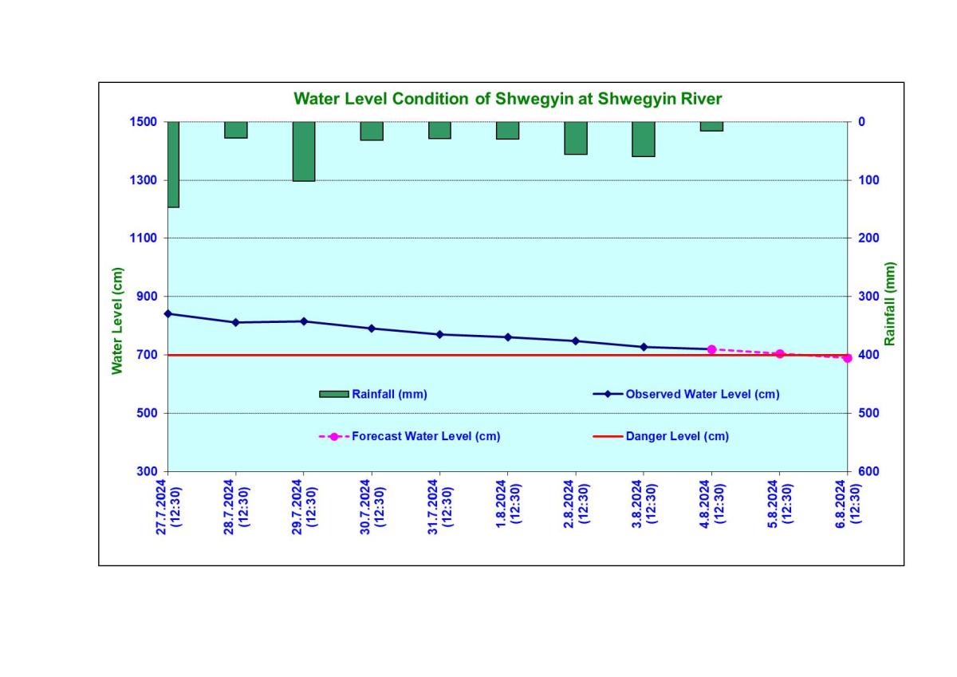Screen dimensions: 957x677
Task: Click the chart title about Shwegyin River
Action: 507,99
